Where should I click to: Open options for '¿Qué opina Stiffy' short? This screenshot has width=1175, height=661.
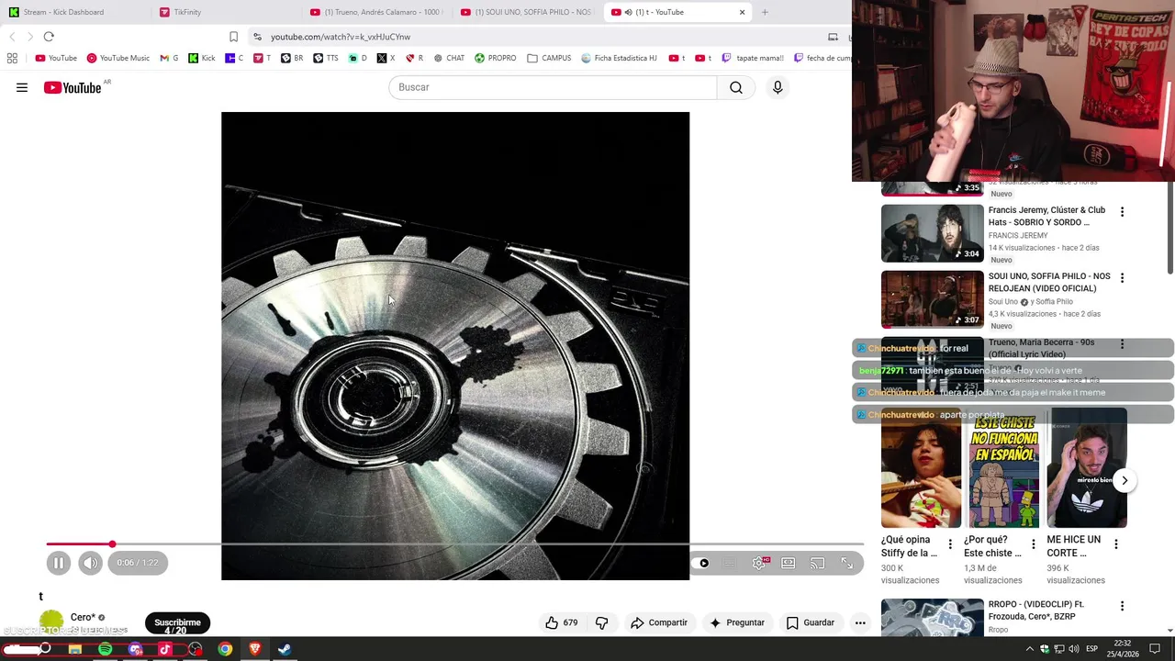pyautogui.click(x=950, y=544)
